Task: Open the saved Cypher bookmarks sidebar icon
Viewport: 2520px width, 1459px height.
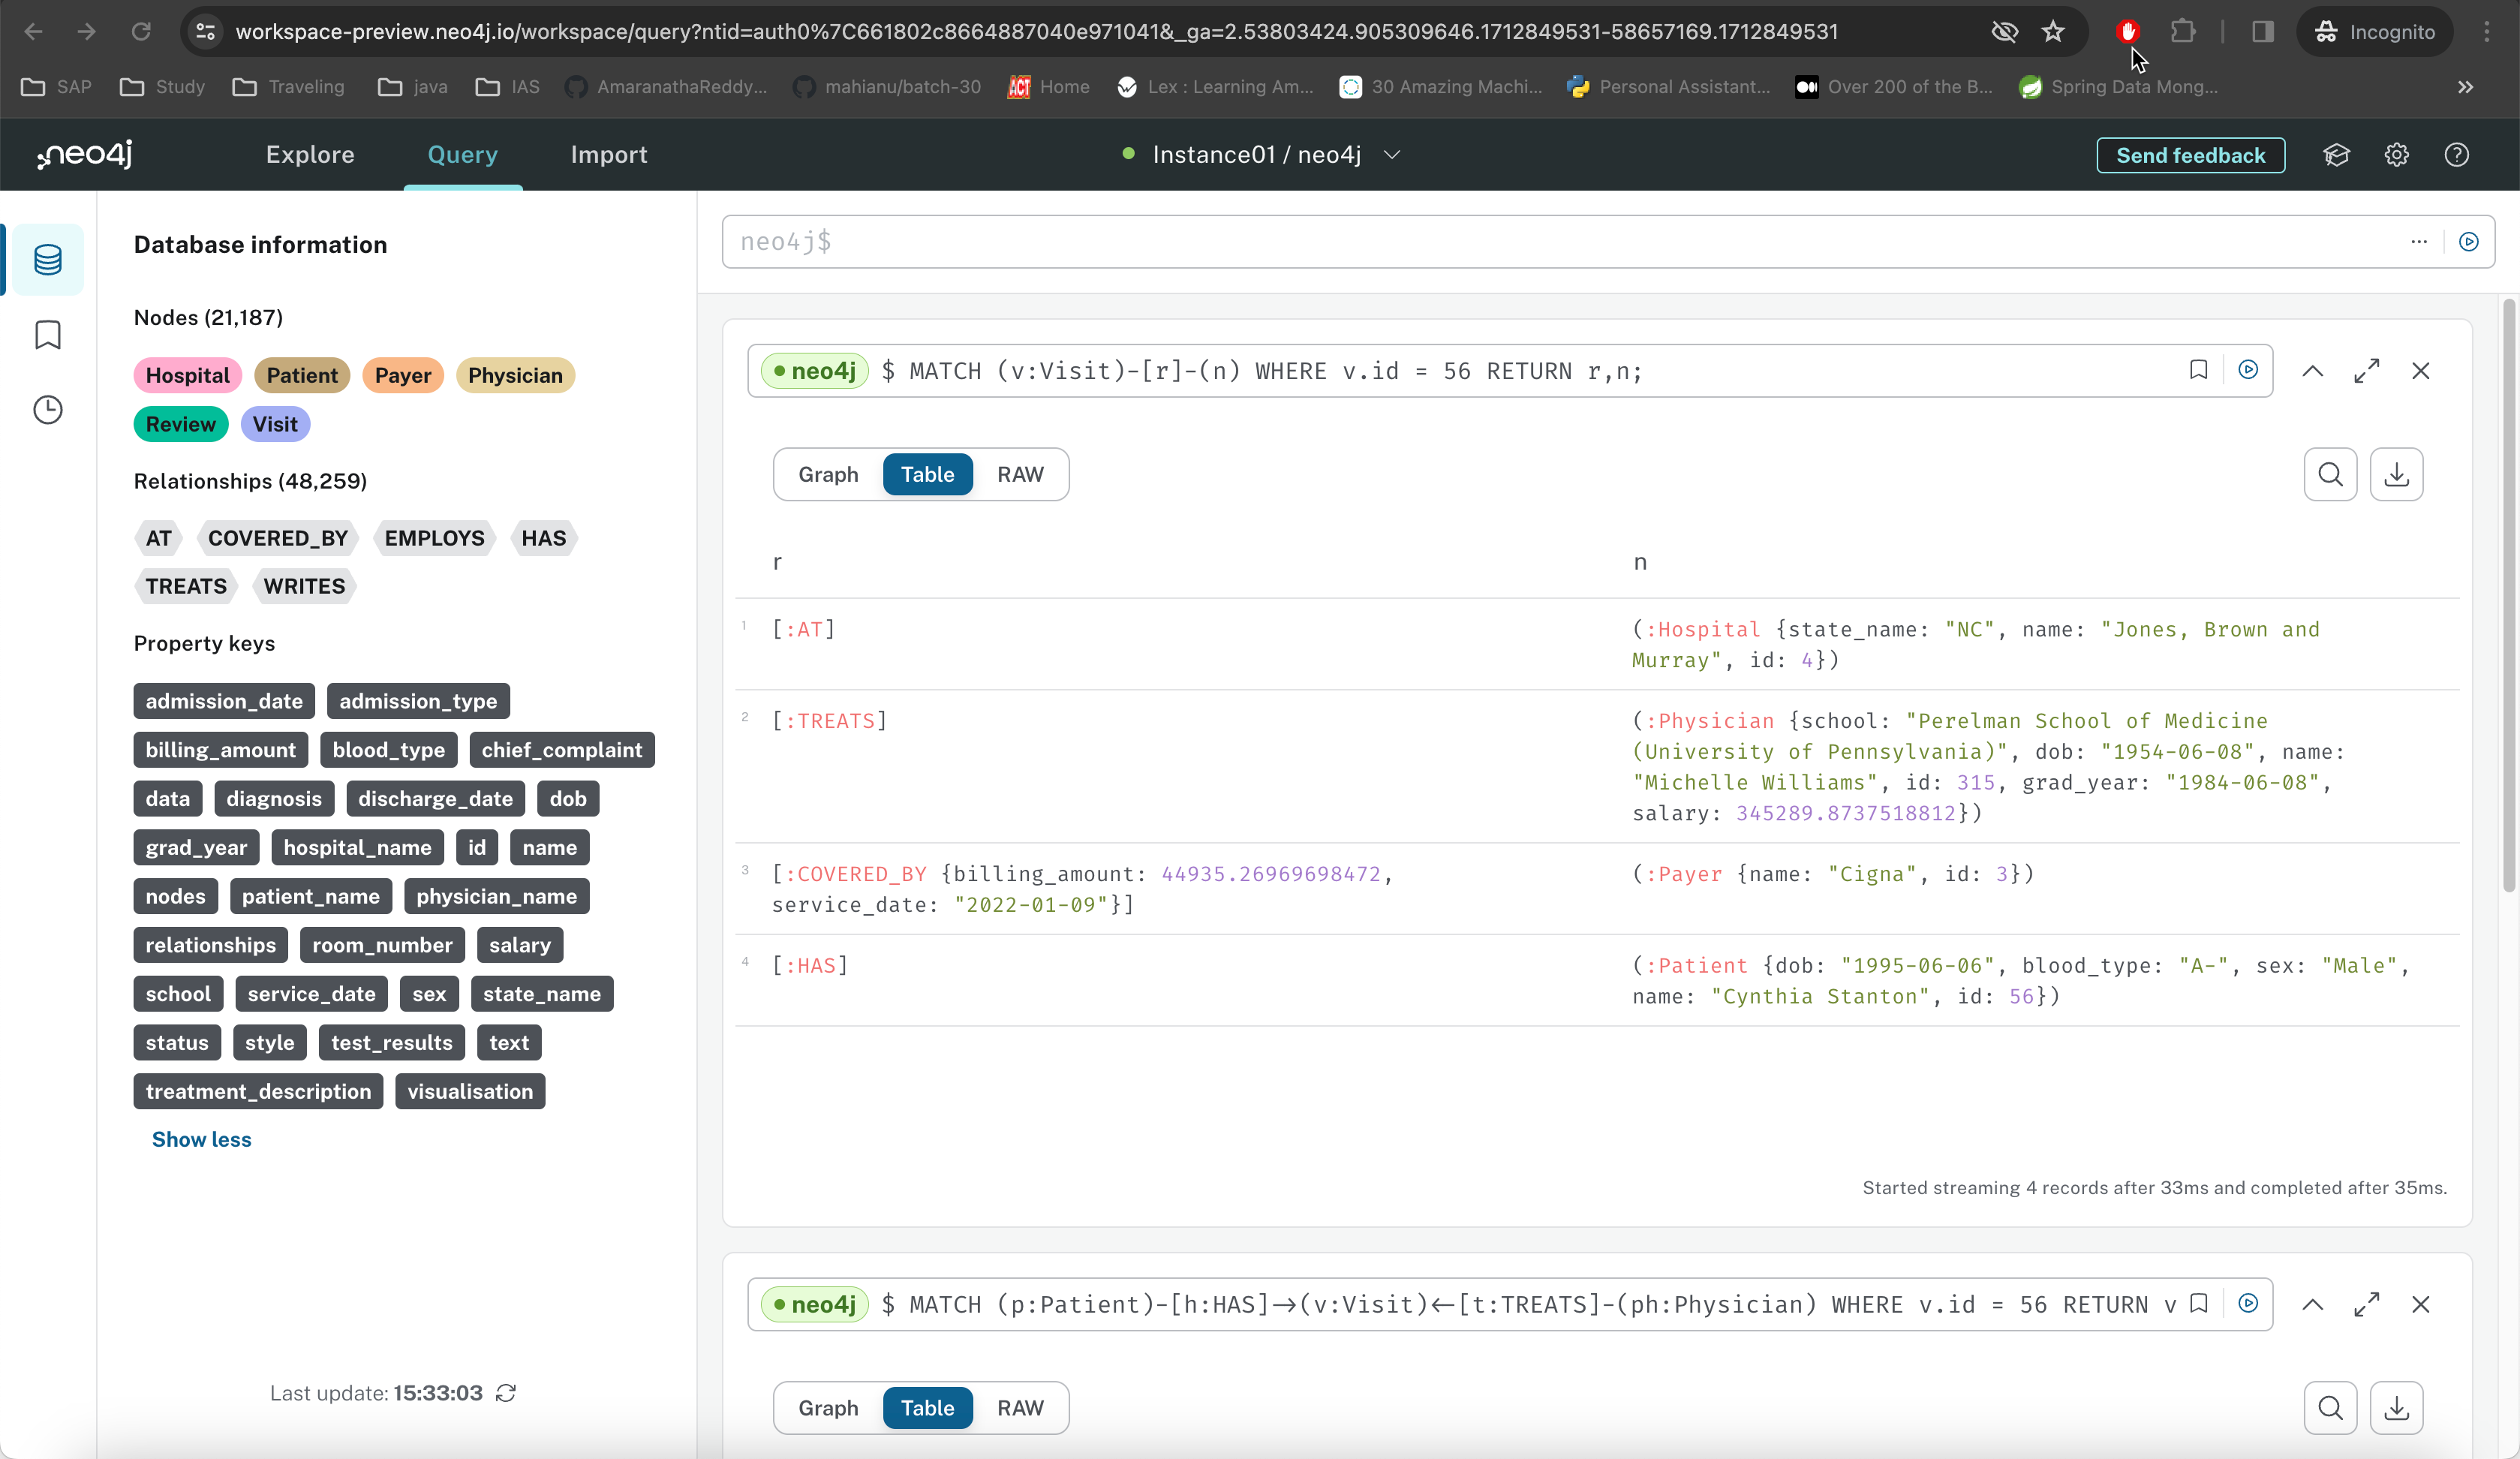Action: [47, 335]
